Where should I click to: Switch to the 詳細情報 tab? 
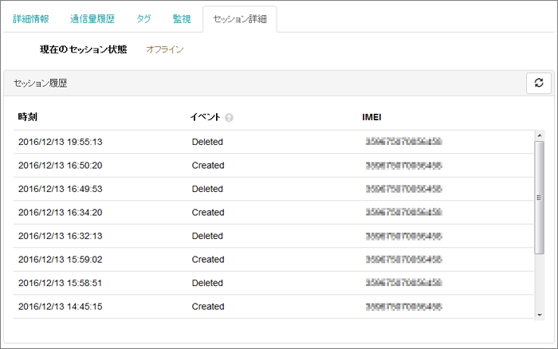click(x=31, y=19)
